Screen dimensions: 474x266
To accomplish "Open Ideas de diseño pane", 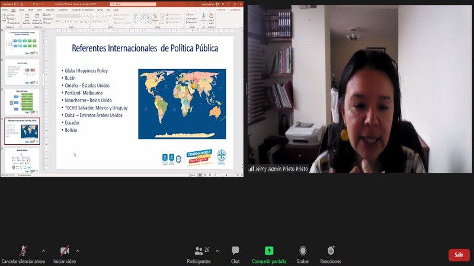I will 212,19.
